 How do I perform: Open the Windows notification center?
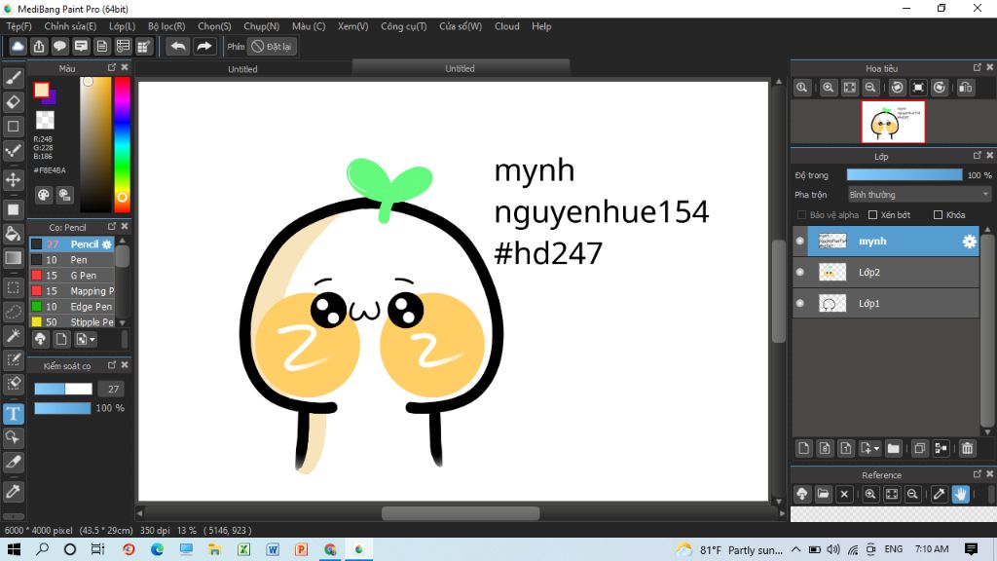point(971,549)
